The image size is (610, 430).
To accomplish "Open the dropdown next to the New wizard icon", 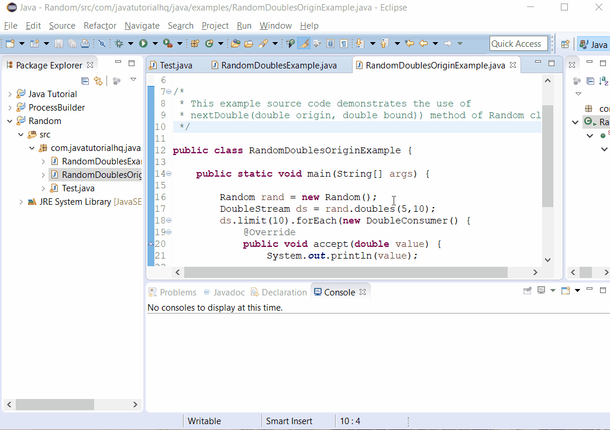I will pos(22,43).
